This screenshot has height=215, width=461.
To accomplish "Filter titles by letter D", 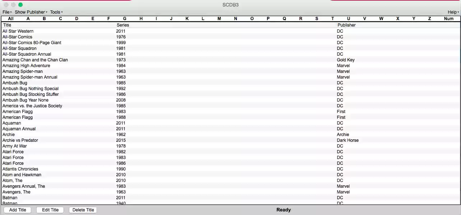I will (76, 19).
